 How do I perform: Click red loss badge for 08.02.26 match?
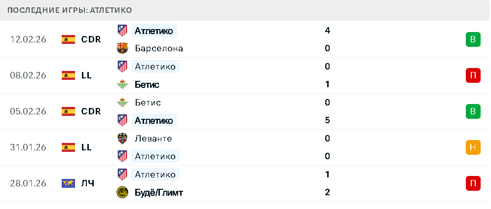coord(473,75)
